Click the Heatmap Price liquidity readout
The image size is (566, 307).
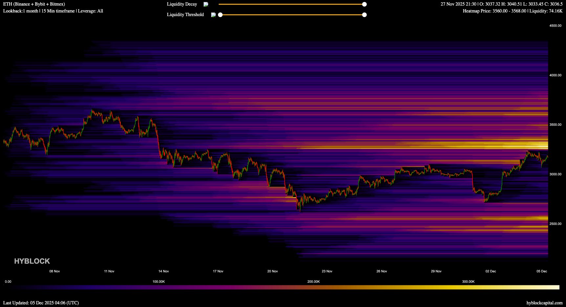point(513,11)
